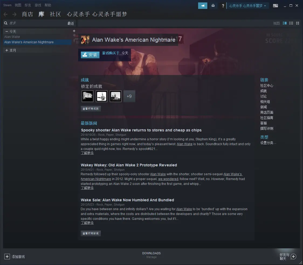303x265 pixels.
Task: Open the 社区指南 link
Action: (267, 118)
